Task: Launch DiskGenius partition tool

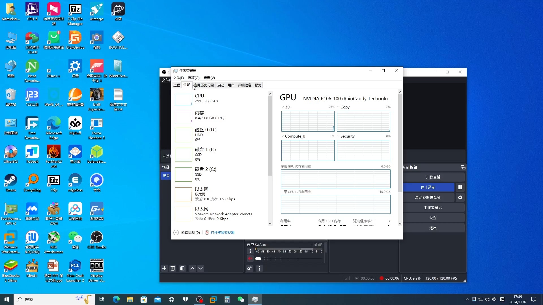Action: tap(75, 40)
